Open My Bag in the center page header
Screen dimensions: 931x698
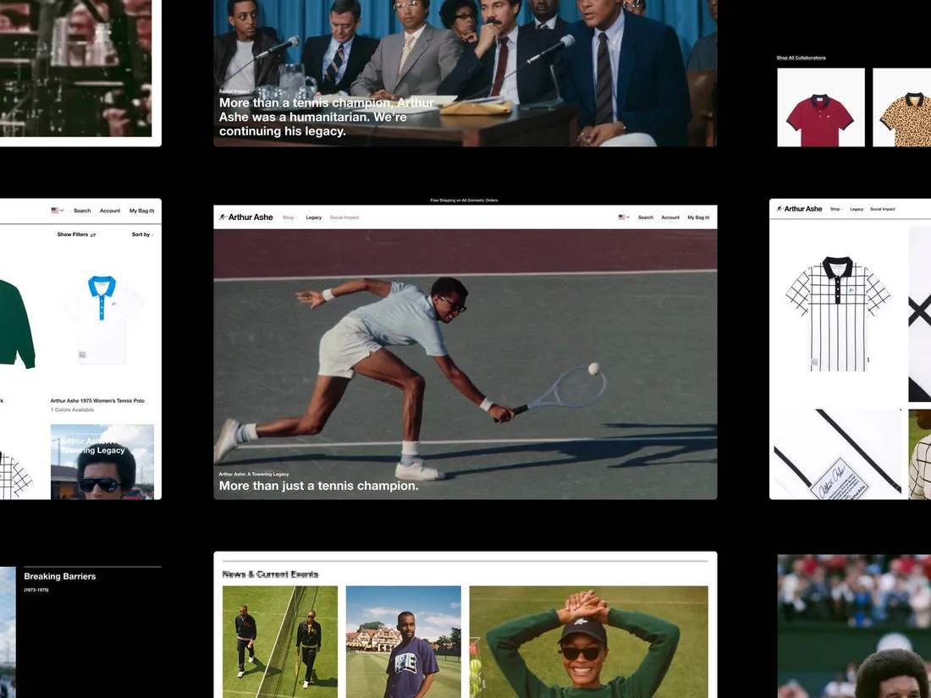pos(698,217)
